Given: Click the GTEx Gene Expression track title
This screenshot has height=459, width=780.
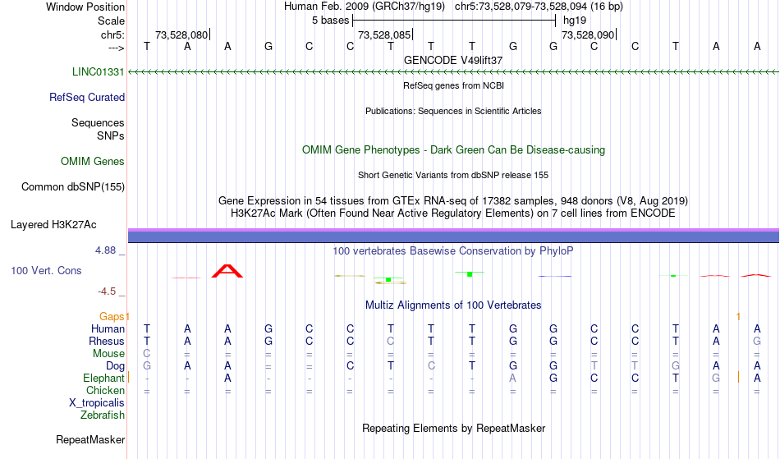Looking at the screenshot, I should 453,201.
